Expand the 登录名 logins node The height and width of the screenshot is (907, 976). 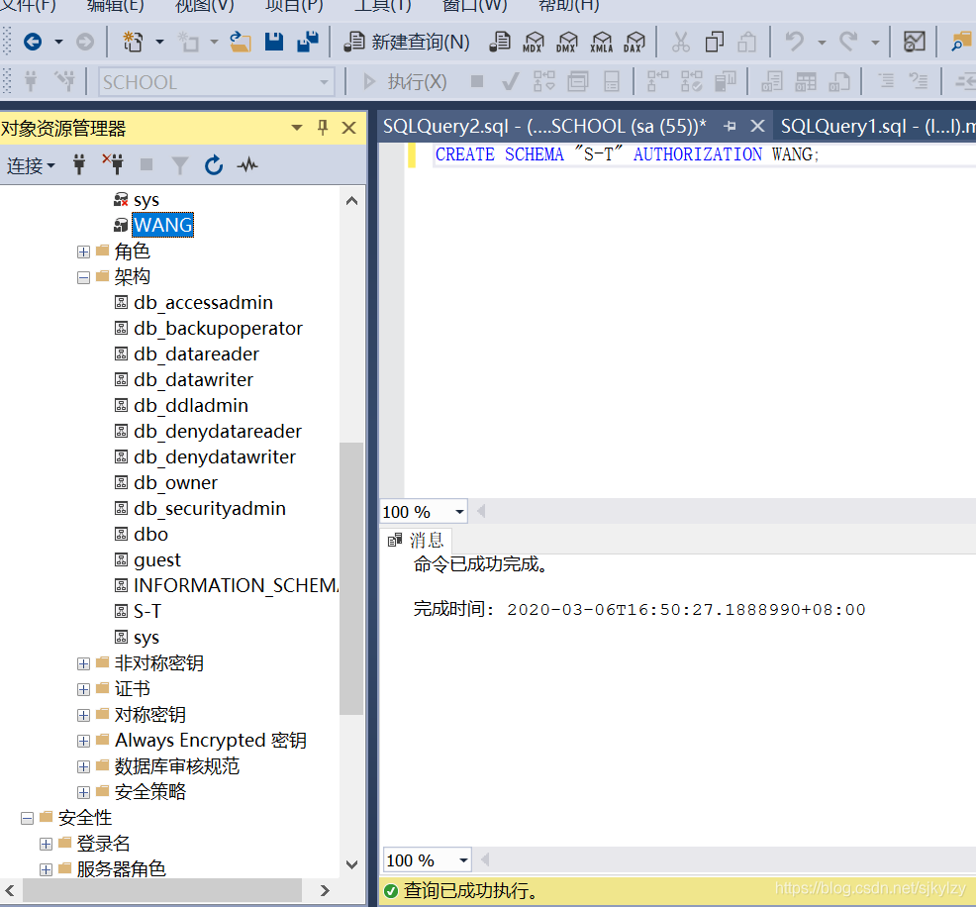46,844
